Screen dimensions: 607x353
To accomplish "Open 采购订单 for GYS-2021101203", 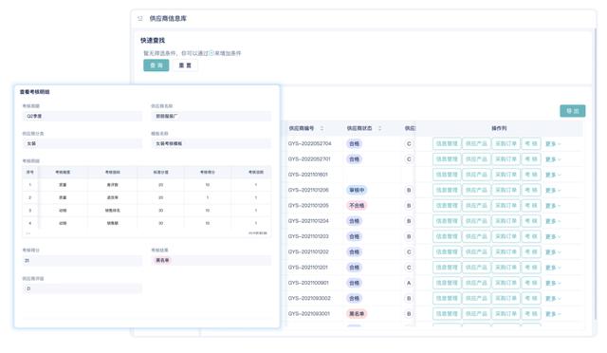I will click(506, 236).
